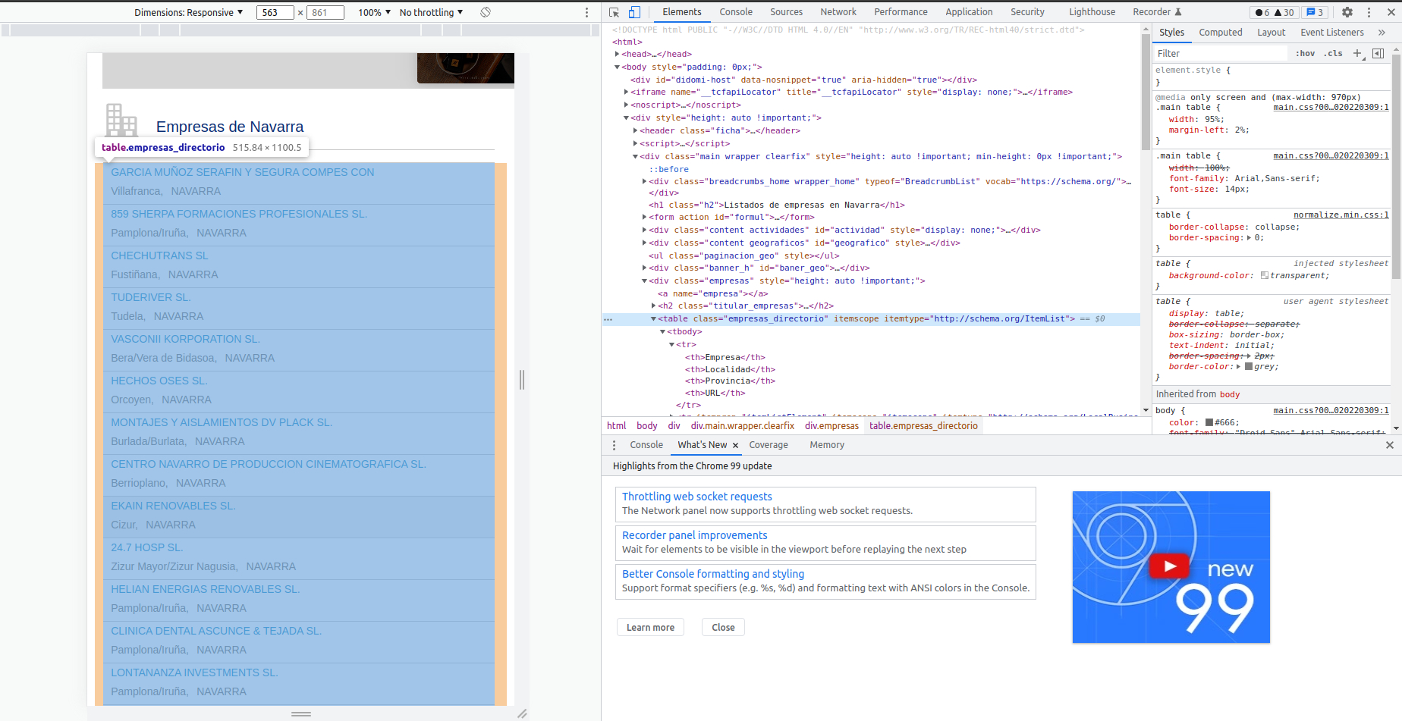The image size is (1402, 721).
Task: Open the Lighthouse tab
Action: [1092, 12]
